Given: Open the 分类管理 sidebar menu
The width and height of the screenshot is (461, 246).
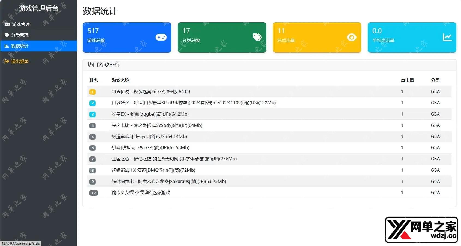Looking at the screenshot, I should point(20,35).
